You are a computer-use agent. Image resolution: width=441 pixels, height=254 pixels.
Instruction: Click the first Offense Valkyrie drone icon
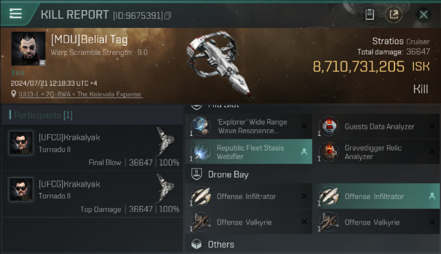click(x=200, y=222)
